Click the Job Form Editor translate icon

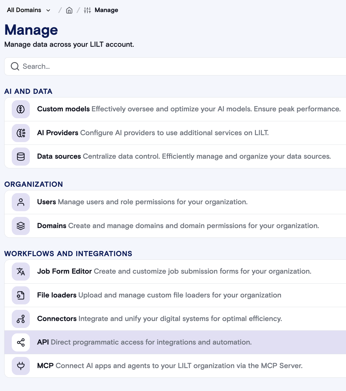(21, 272)
